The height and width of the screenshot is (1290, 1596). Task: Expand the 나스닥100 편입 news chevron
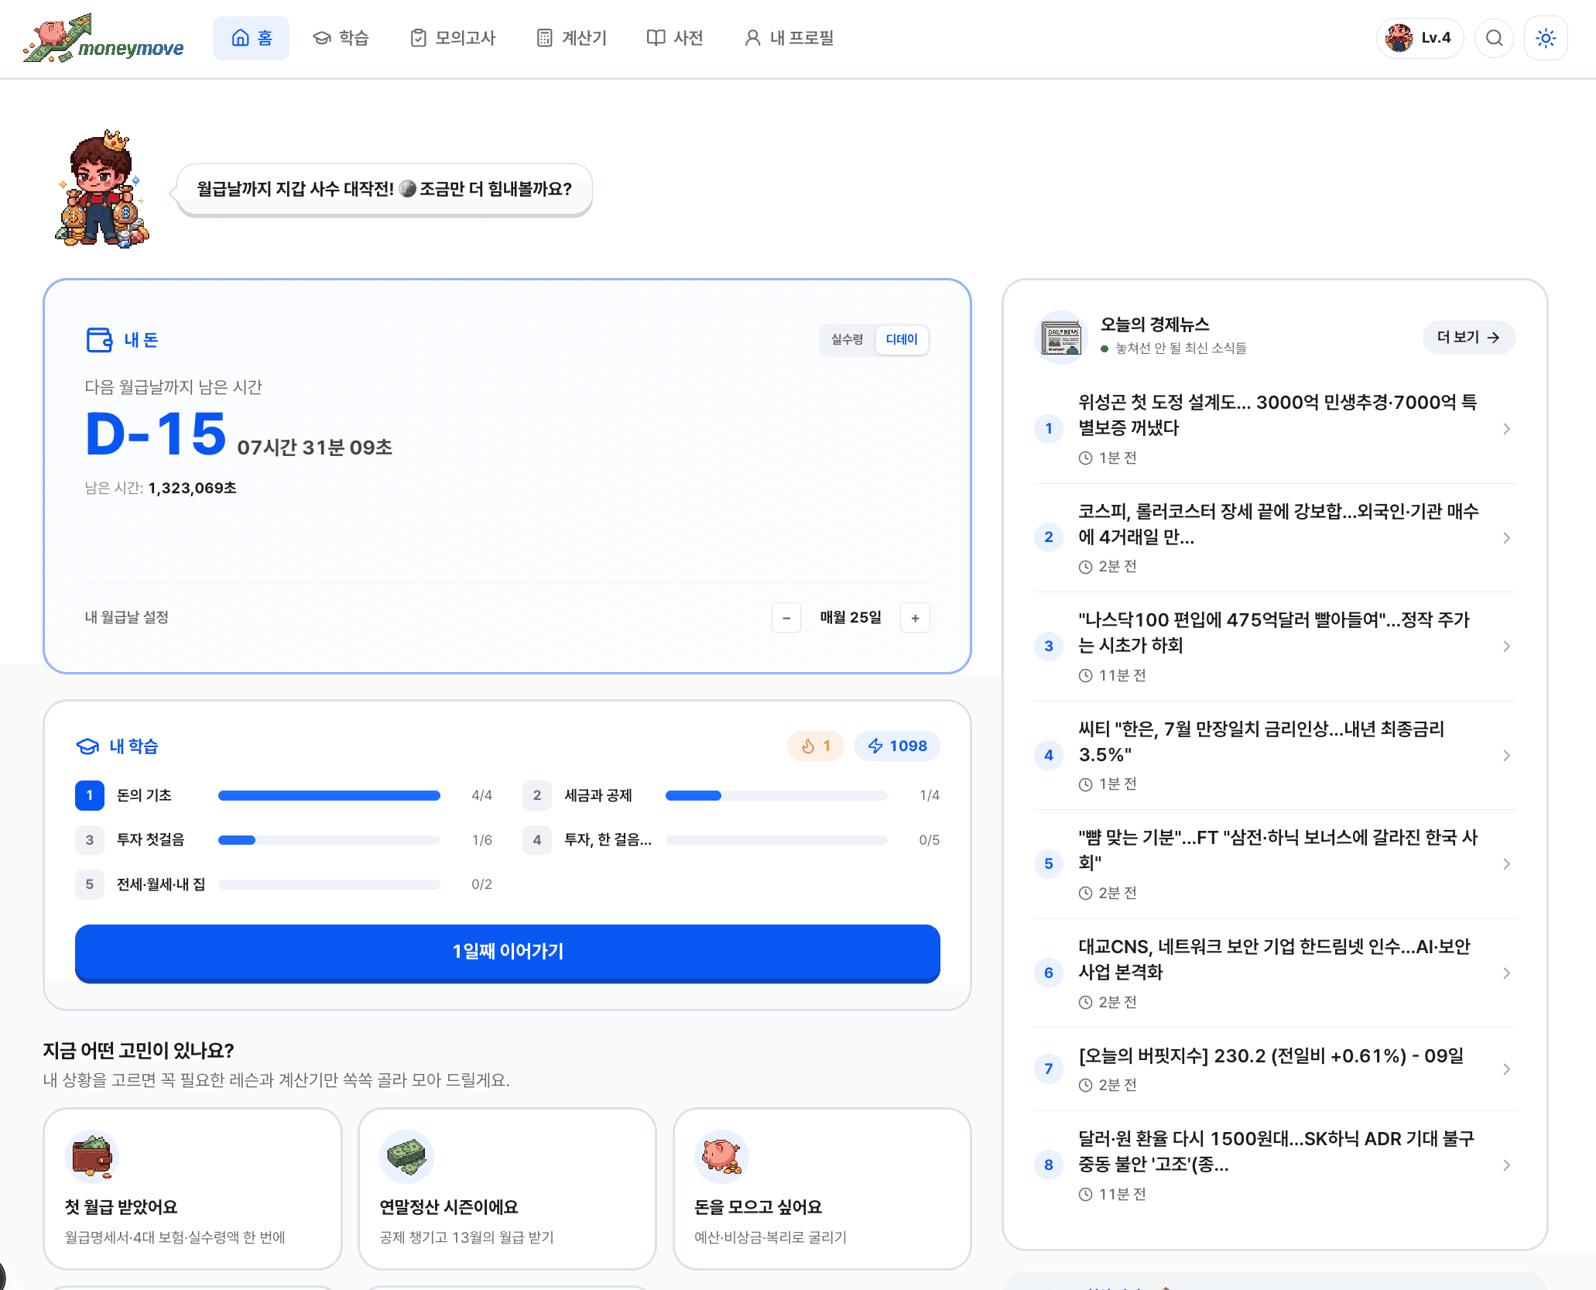click(x=1506, y=647)
